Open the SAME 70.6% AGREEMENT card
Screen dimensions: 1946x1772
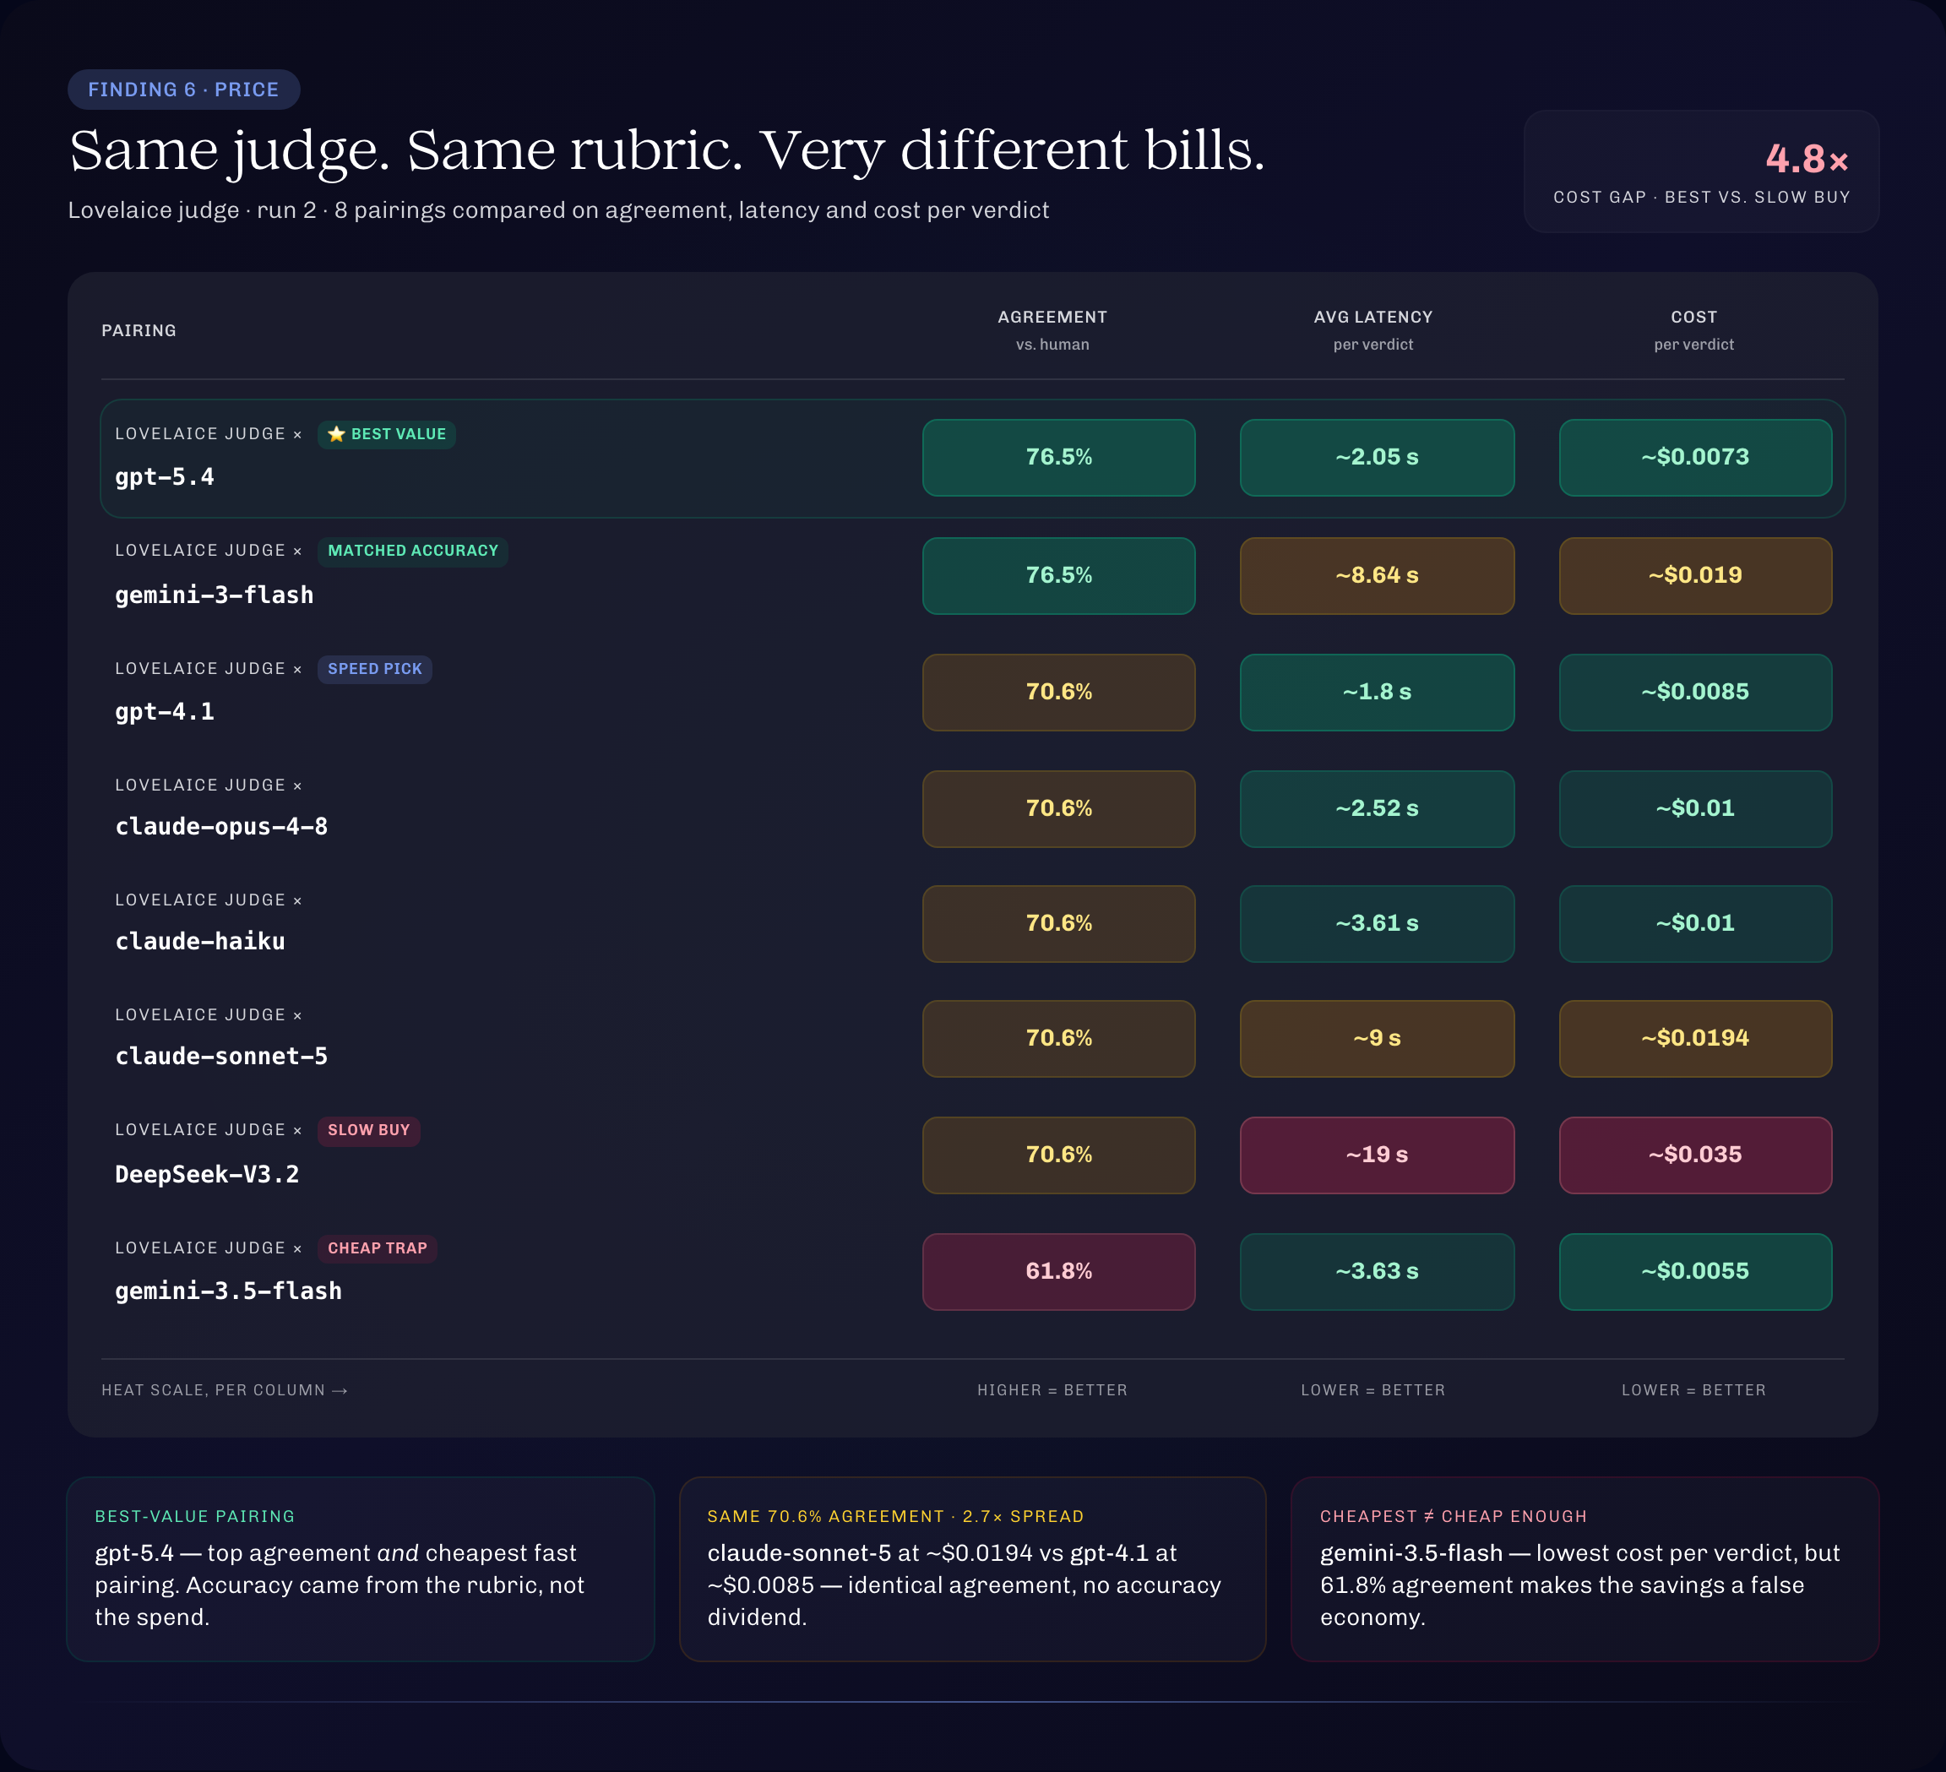tap(972, 1569)
